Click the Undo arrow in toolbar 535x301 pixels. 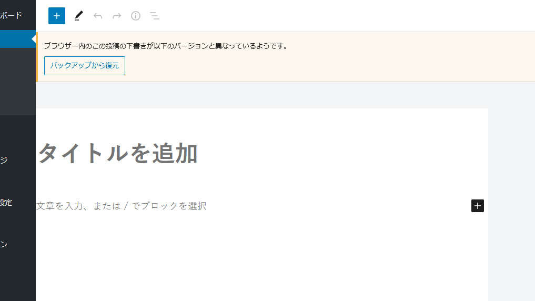coord(98,16)
